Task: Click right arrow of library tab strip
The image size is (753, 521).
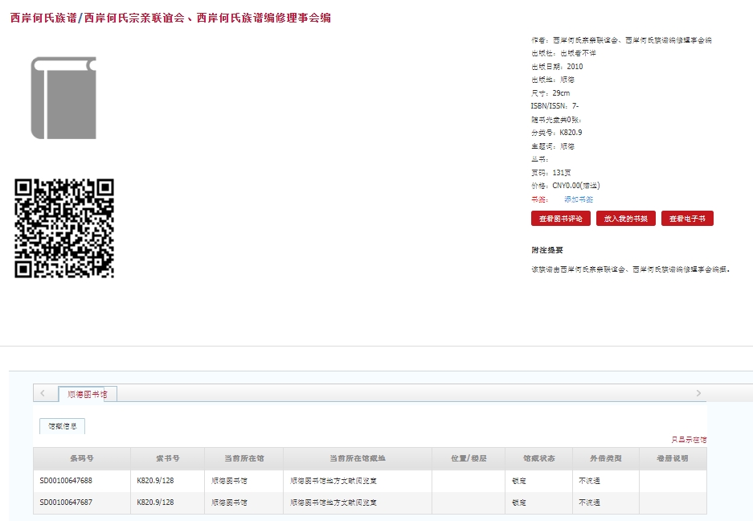Action: tap(698, 393)
